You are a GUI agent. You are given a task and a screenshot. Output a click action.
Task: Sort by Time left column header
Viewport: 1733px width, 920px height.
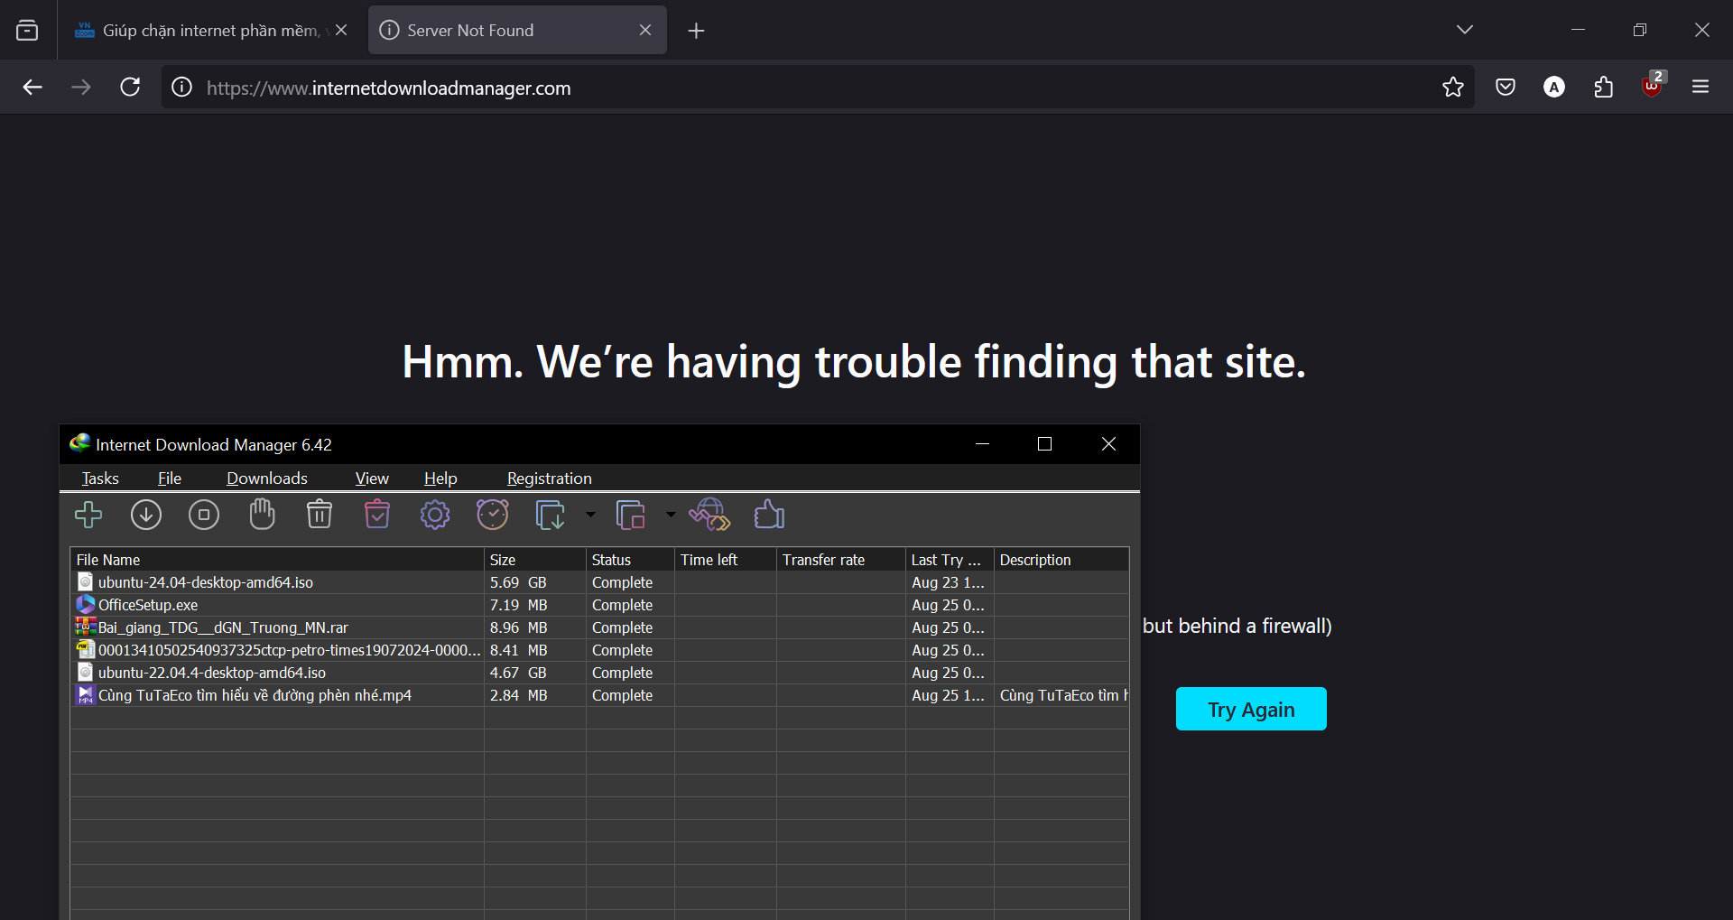point(726,560)
